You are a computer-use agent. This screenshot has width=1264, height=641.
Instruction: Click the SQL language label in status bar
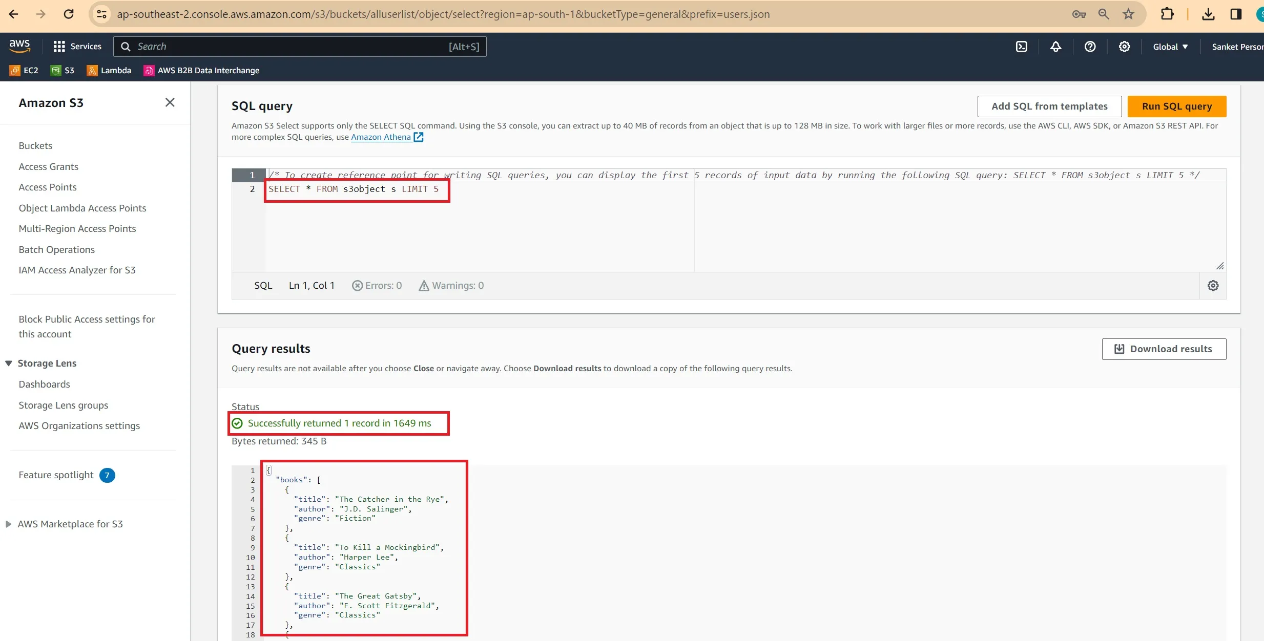coord(263,286)
